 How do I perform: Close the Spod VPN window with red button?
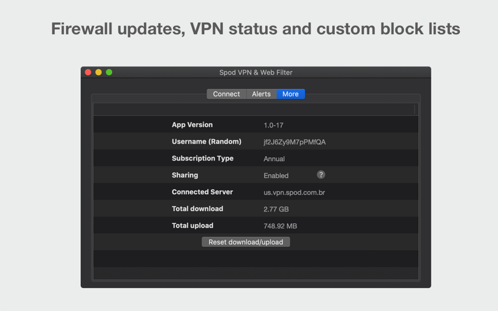(x=88, y=72)
